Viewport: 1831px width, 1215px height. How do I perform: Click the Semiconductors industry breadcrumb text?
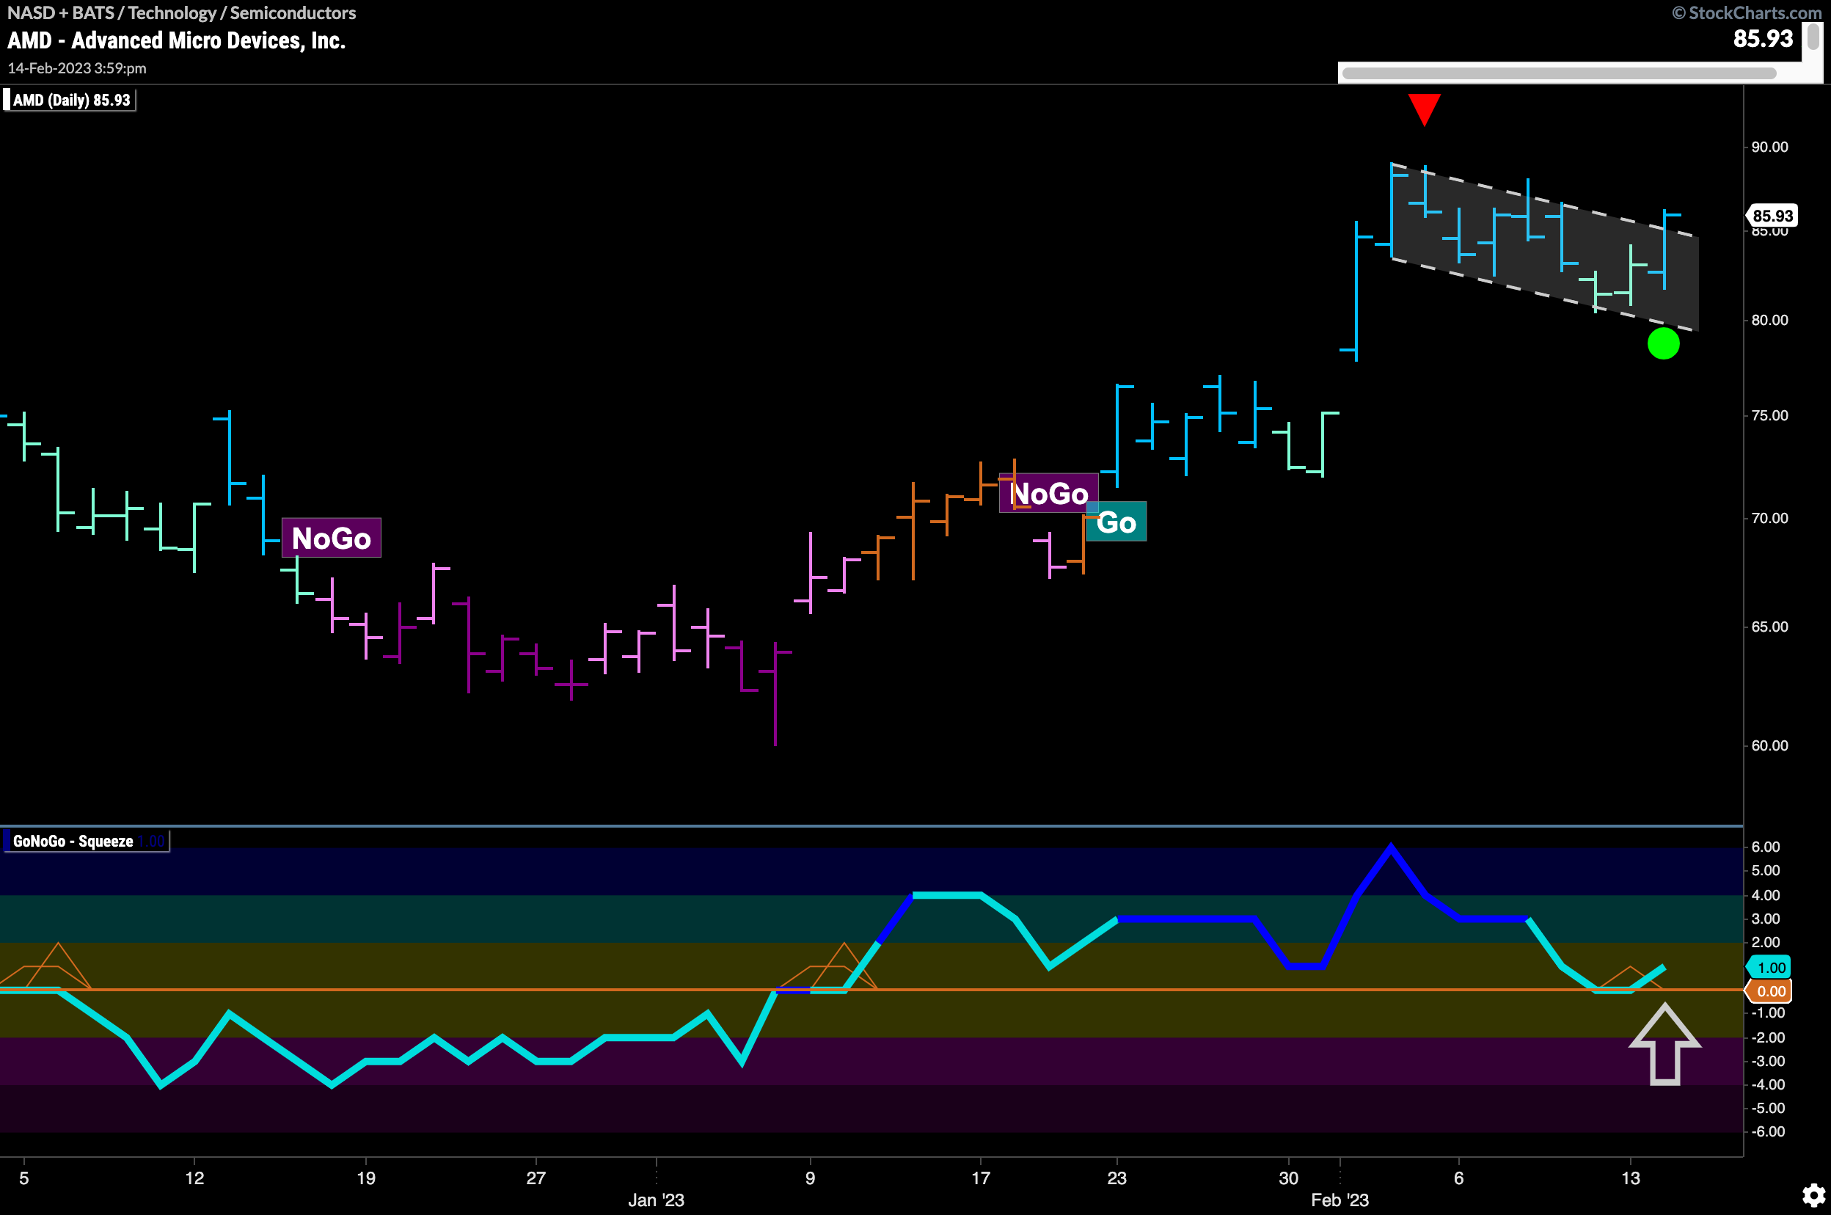click(x=293, y=12)
